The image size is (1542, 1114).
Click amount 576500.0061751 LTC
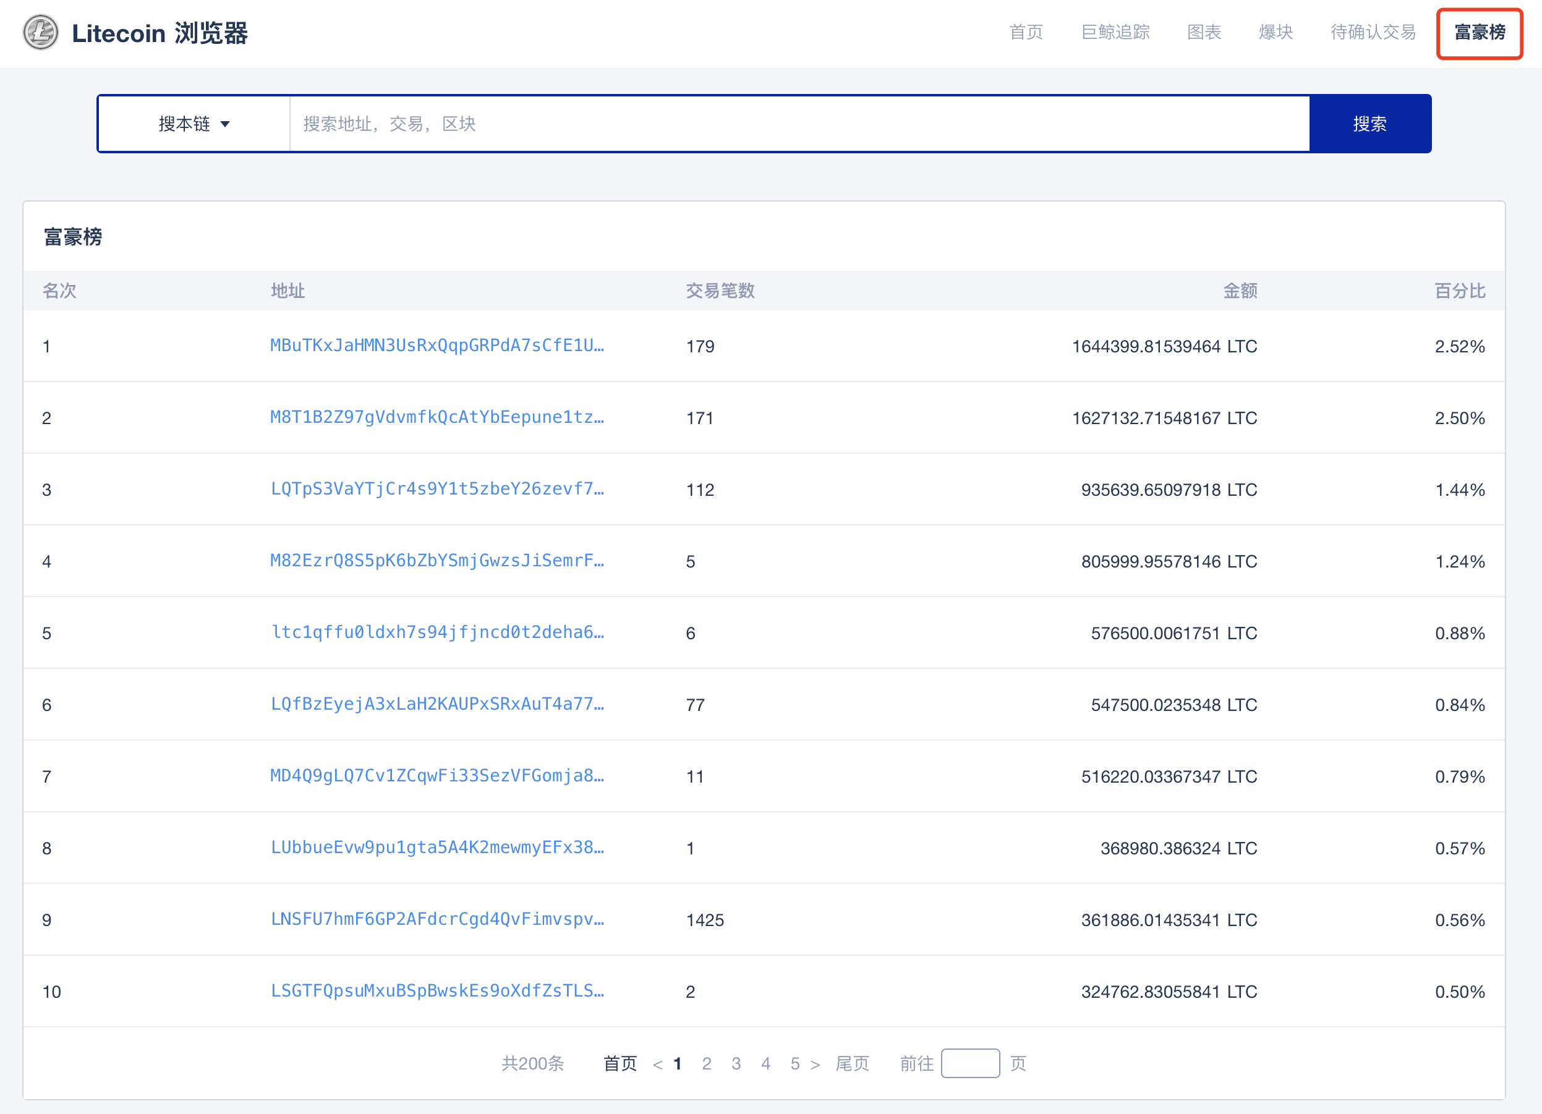1174,634
